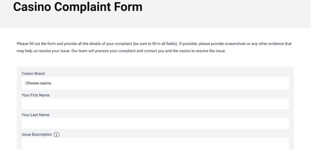The image size is (311, 150).
Task: Click inside the Issue Description text area
Action: click(x=155, y=144)
